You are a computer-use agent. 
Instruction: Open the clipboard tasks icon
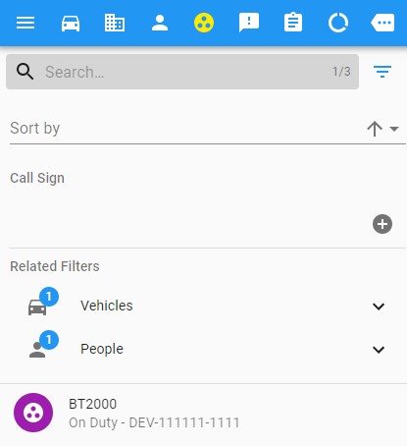(293, 22)
